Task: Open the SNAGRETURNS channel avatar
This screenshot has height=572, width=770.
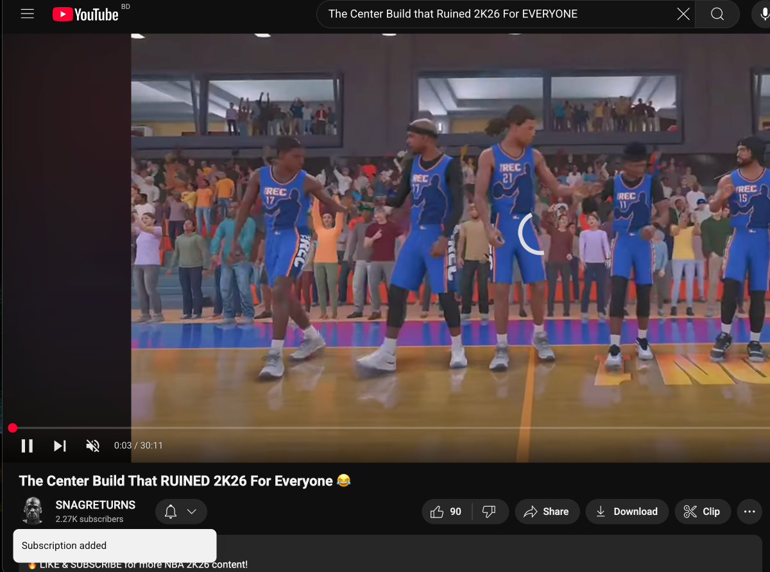Action: (x=33, y=511)
